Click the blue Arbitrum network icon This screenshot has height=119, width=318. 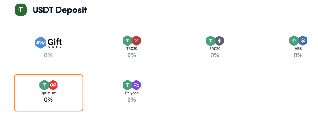click(x=303, y=41)
